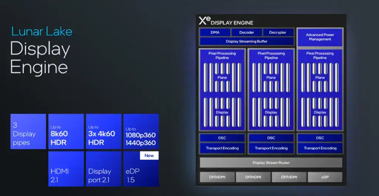Select the "3 Display pipes" tile
The height and width of the screenshot is (196, 379).
(28, 132)
